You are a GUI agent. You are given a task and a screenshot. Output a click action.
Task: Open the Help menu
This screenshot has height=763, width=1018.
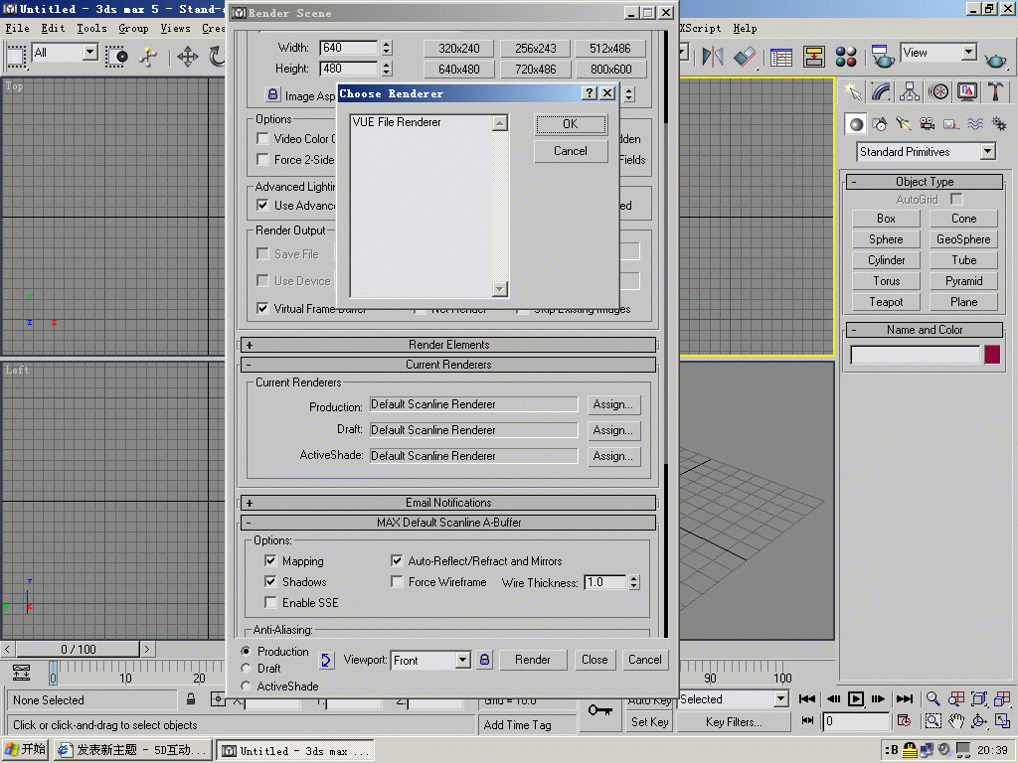[x=745, y=29]
